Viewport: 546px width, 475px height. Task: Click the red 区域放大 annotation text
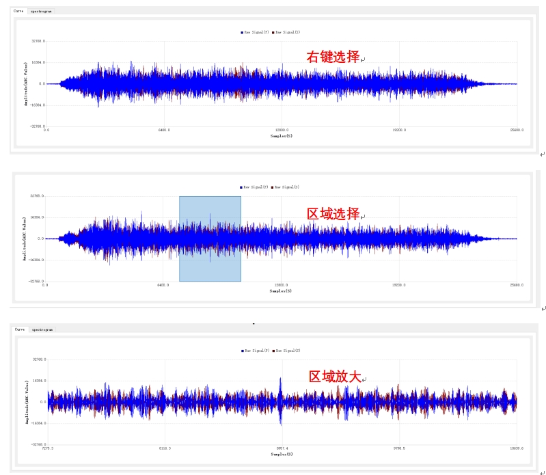335,377
